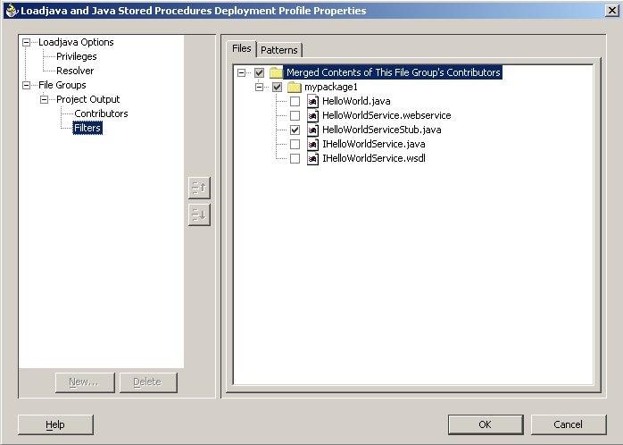The height and width of the screenshot is (445, 623).
Task: Switch to the Files tab
Action: coord(242,48)
